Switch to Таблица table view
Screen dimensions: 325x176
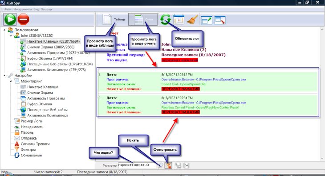click(114, 20)
